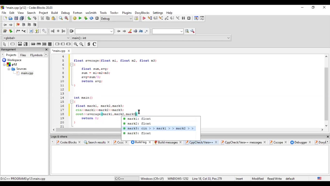The image size is (330, 186).
Task: Toggle bookmark with the red flag icon
Action: [x=18, y=25]
